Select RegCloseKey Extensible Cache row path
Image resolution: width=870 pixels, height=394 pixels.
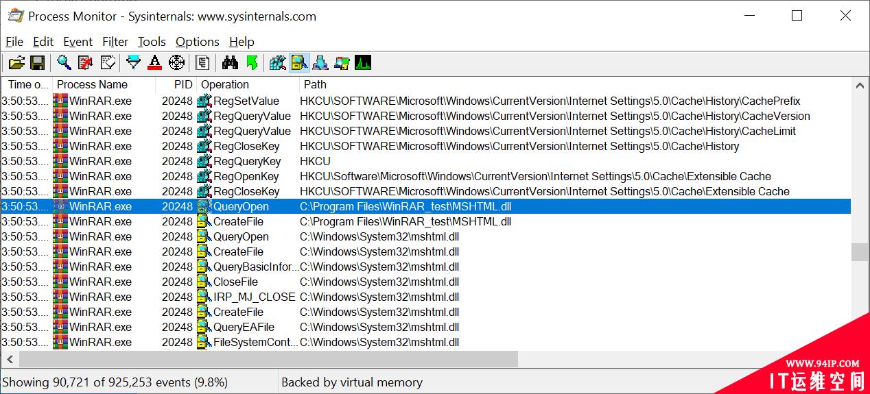click(x=545, y=191)
